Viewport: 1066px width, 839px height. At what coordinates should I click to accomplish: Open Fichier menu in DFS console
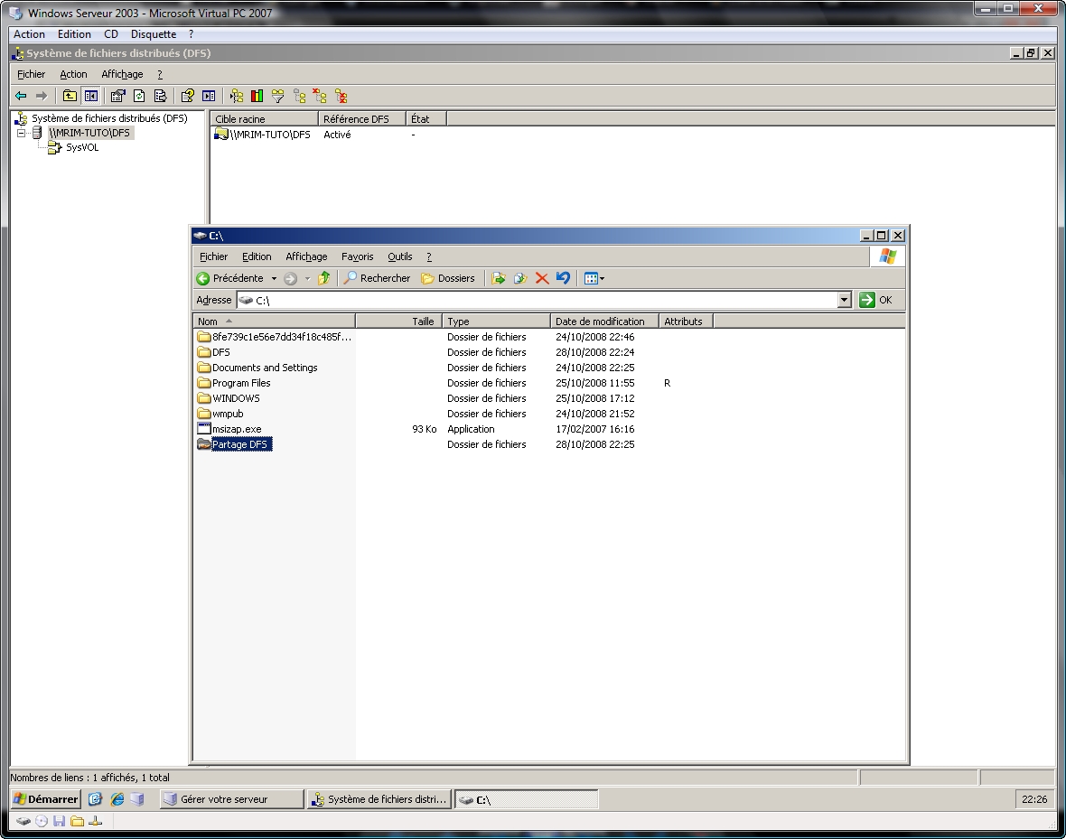32,74
